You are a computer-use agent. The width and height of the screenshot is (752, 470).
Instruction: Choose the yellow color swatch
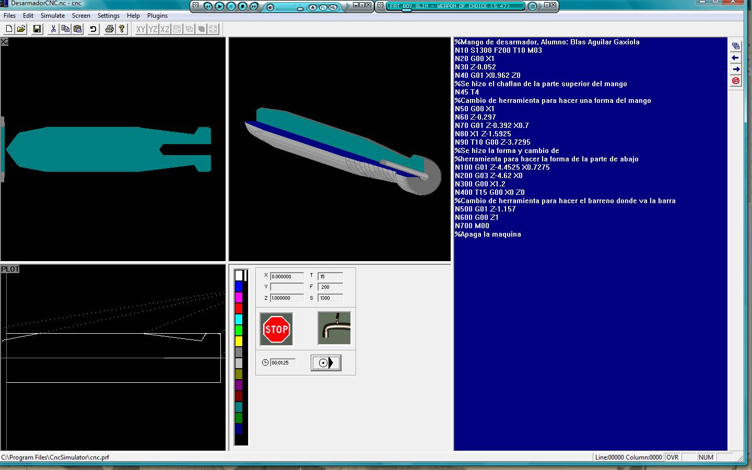coord(239,342)
